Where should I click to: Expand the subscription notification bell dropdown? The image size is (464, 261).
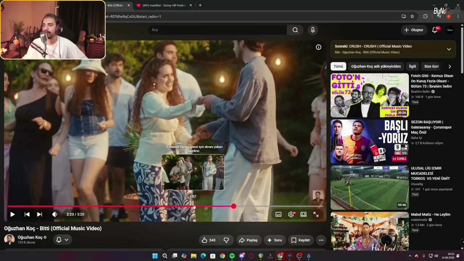[x=62, y=240]
